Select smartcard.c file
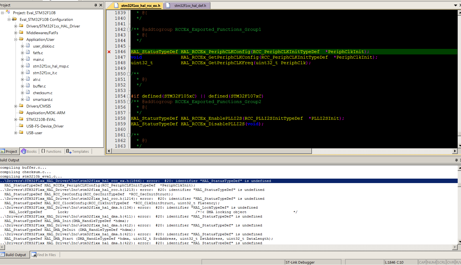The image size is (461, 265). coord(43,99)
